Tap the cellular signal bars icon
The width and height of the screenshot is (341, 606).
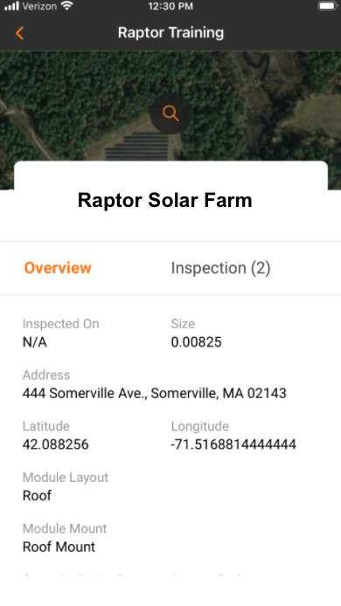(x=11, y=6)
